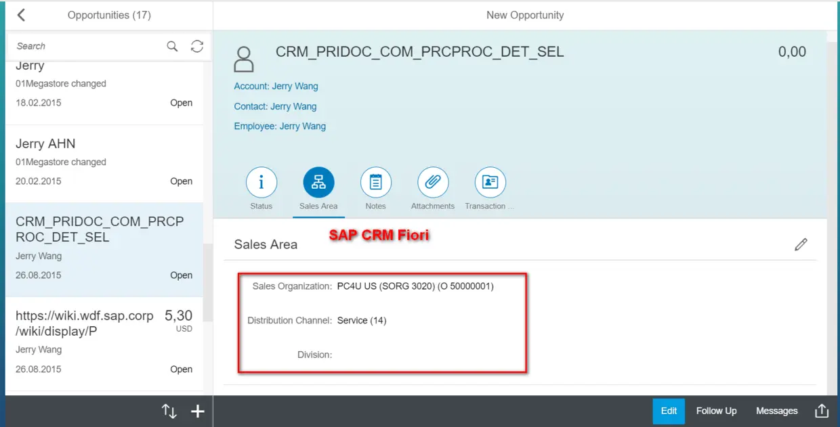840x427 pixels.
Task: Focus the Search input field
Action: click(x=88, y=46)
